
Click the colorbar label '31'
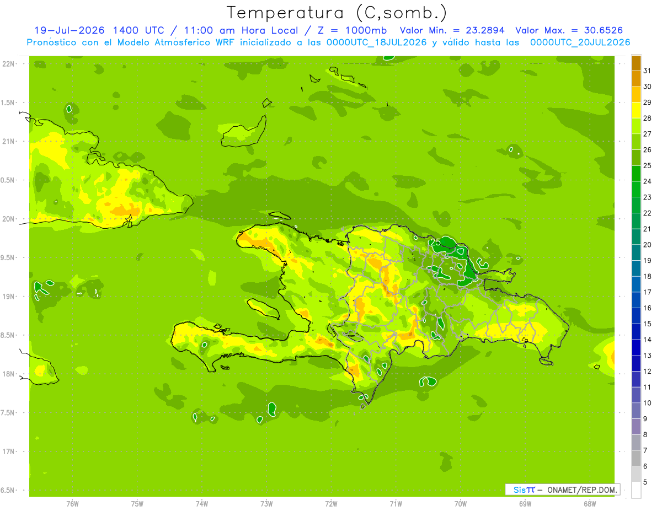point(647,71)
